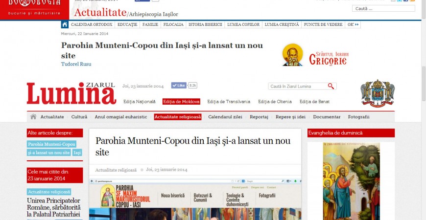
Task: Open the Documentar section
Action: pos(327,117)
